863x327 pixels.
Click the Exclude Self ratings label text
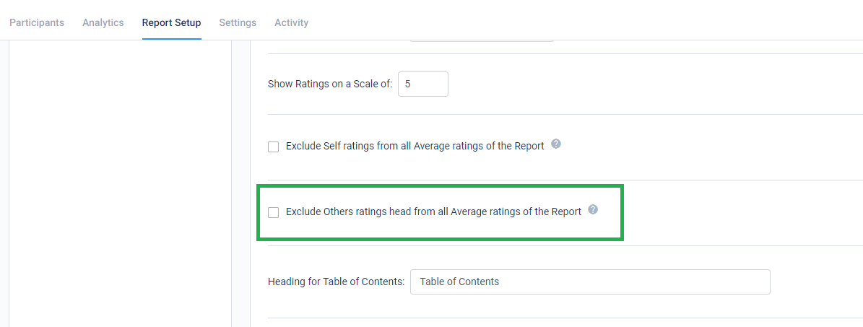415,147
